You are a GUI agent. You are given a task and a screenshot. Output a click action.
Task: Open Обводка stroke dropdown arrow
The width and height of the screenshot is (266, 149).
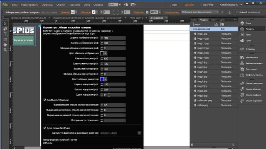pos(97,12)
